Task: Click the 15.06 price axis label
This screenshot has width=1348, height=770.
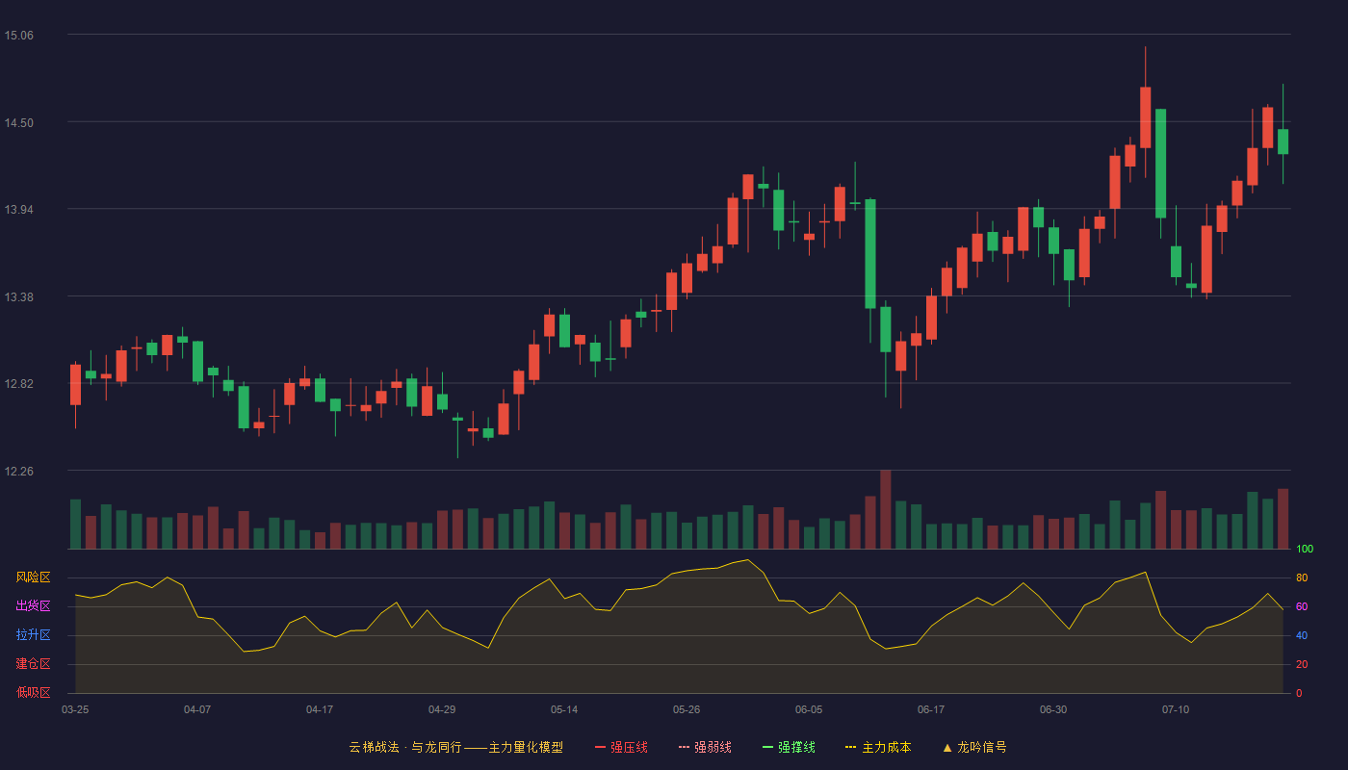Action: tap(19, 36)
